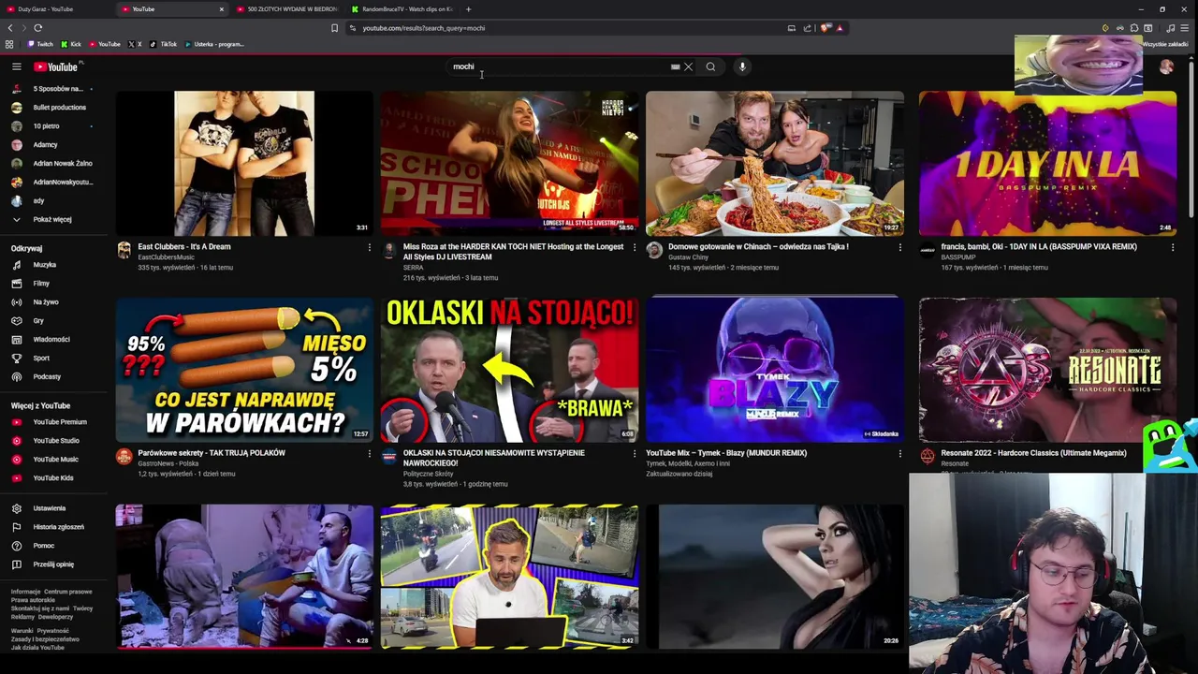Open the Twitch bookmark
1198x674 pixels.
coord(40,44)
